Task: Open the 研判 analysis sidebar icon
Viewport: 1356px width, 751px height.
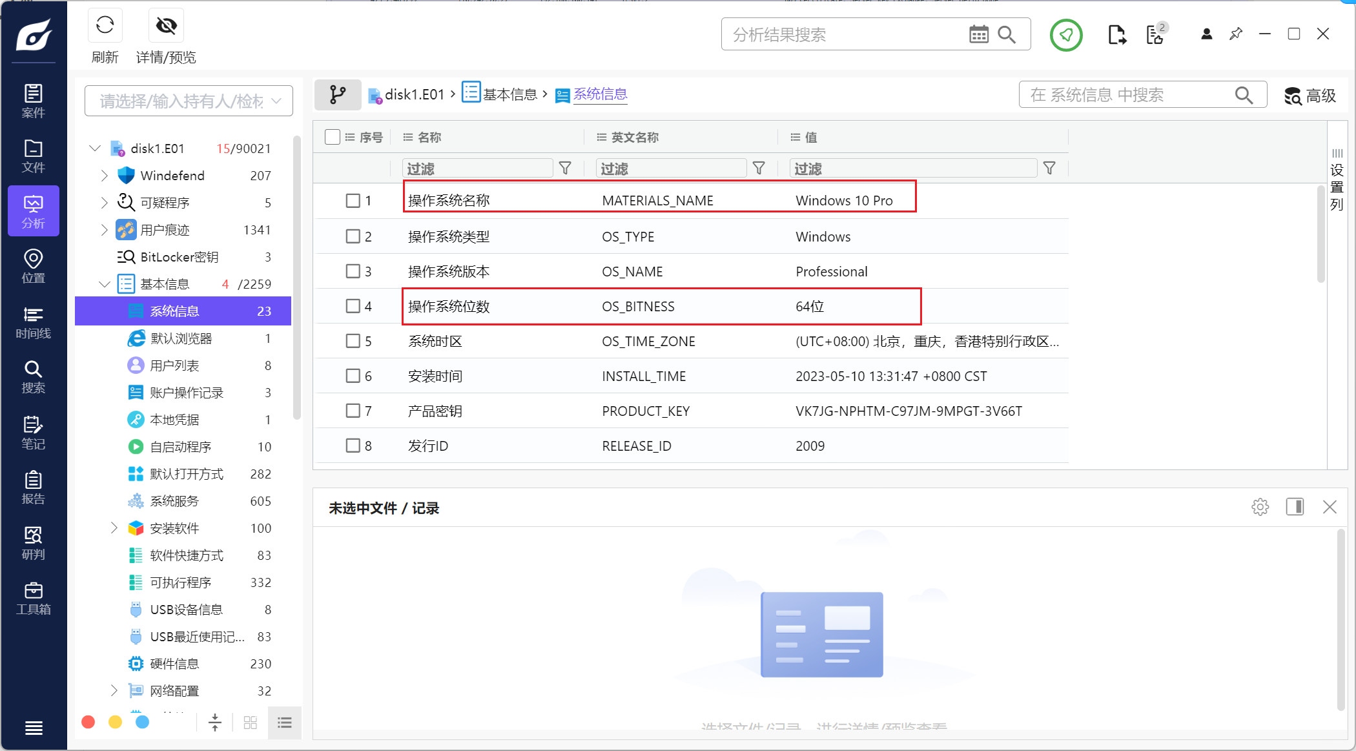Action: pyautogui.click(x=34, y=543)
